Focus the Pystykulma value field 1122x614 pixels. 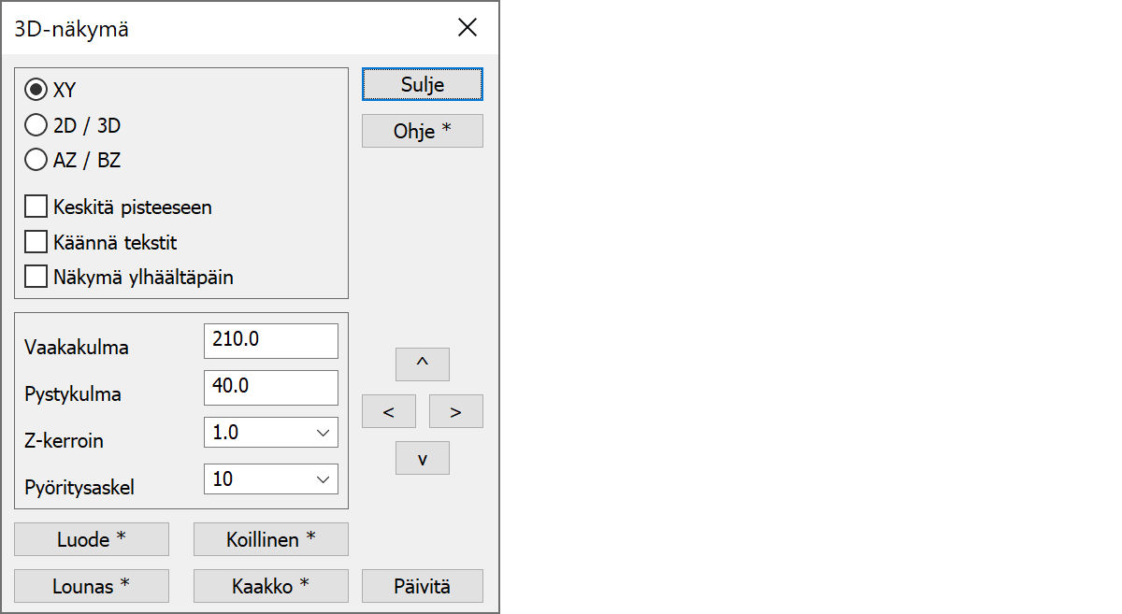tap(270, 386)
